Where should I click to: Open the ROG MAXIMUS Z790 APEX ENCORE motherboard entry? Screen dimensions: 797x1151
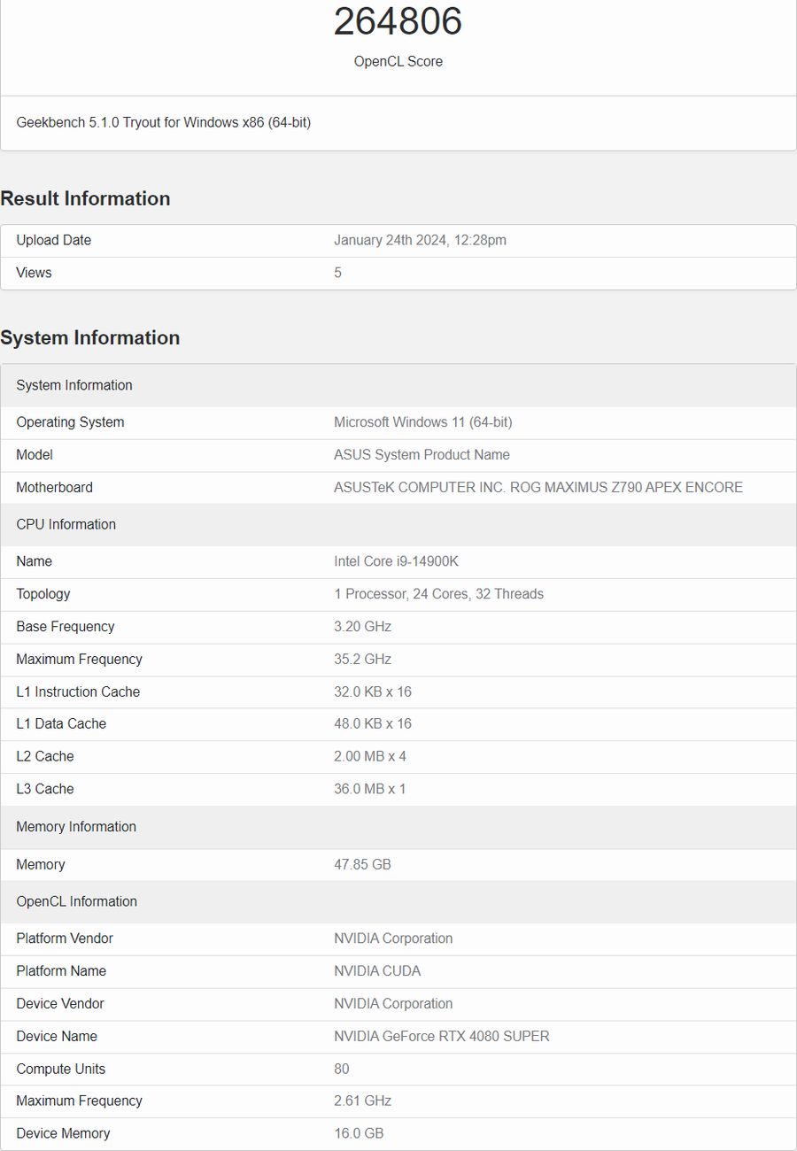pyautogui.click(x=538, y=487)
